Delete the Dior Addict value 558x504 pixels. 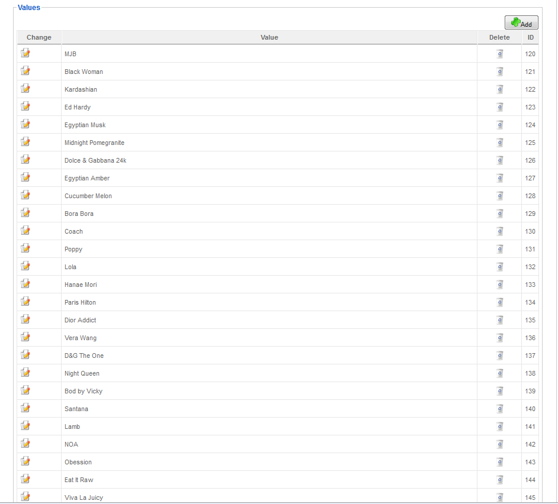click(x=499, y=321)
